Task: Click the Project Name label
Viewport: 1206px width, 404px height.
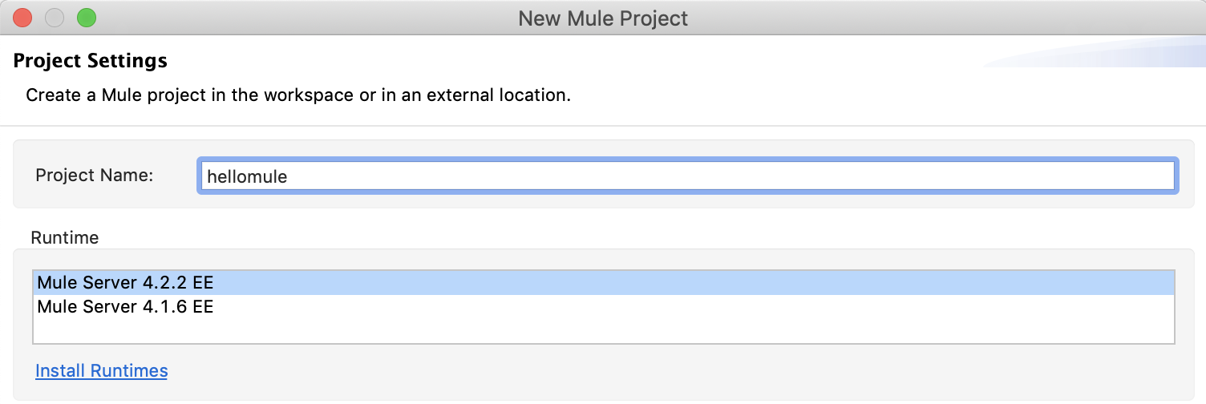Action: [x=95, y=175]
